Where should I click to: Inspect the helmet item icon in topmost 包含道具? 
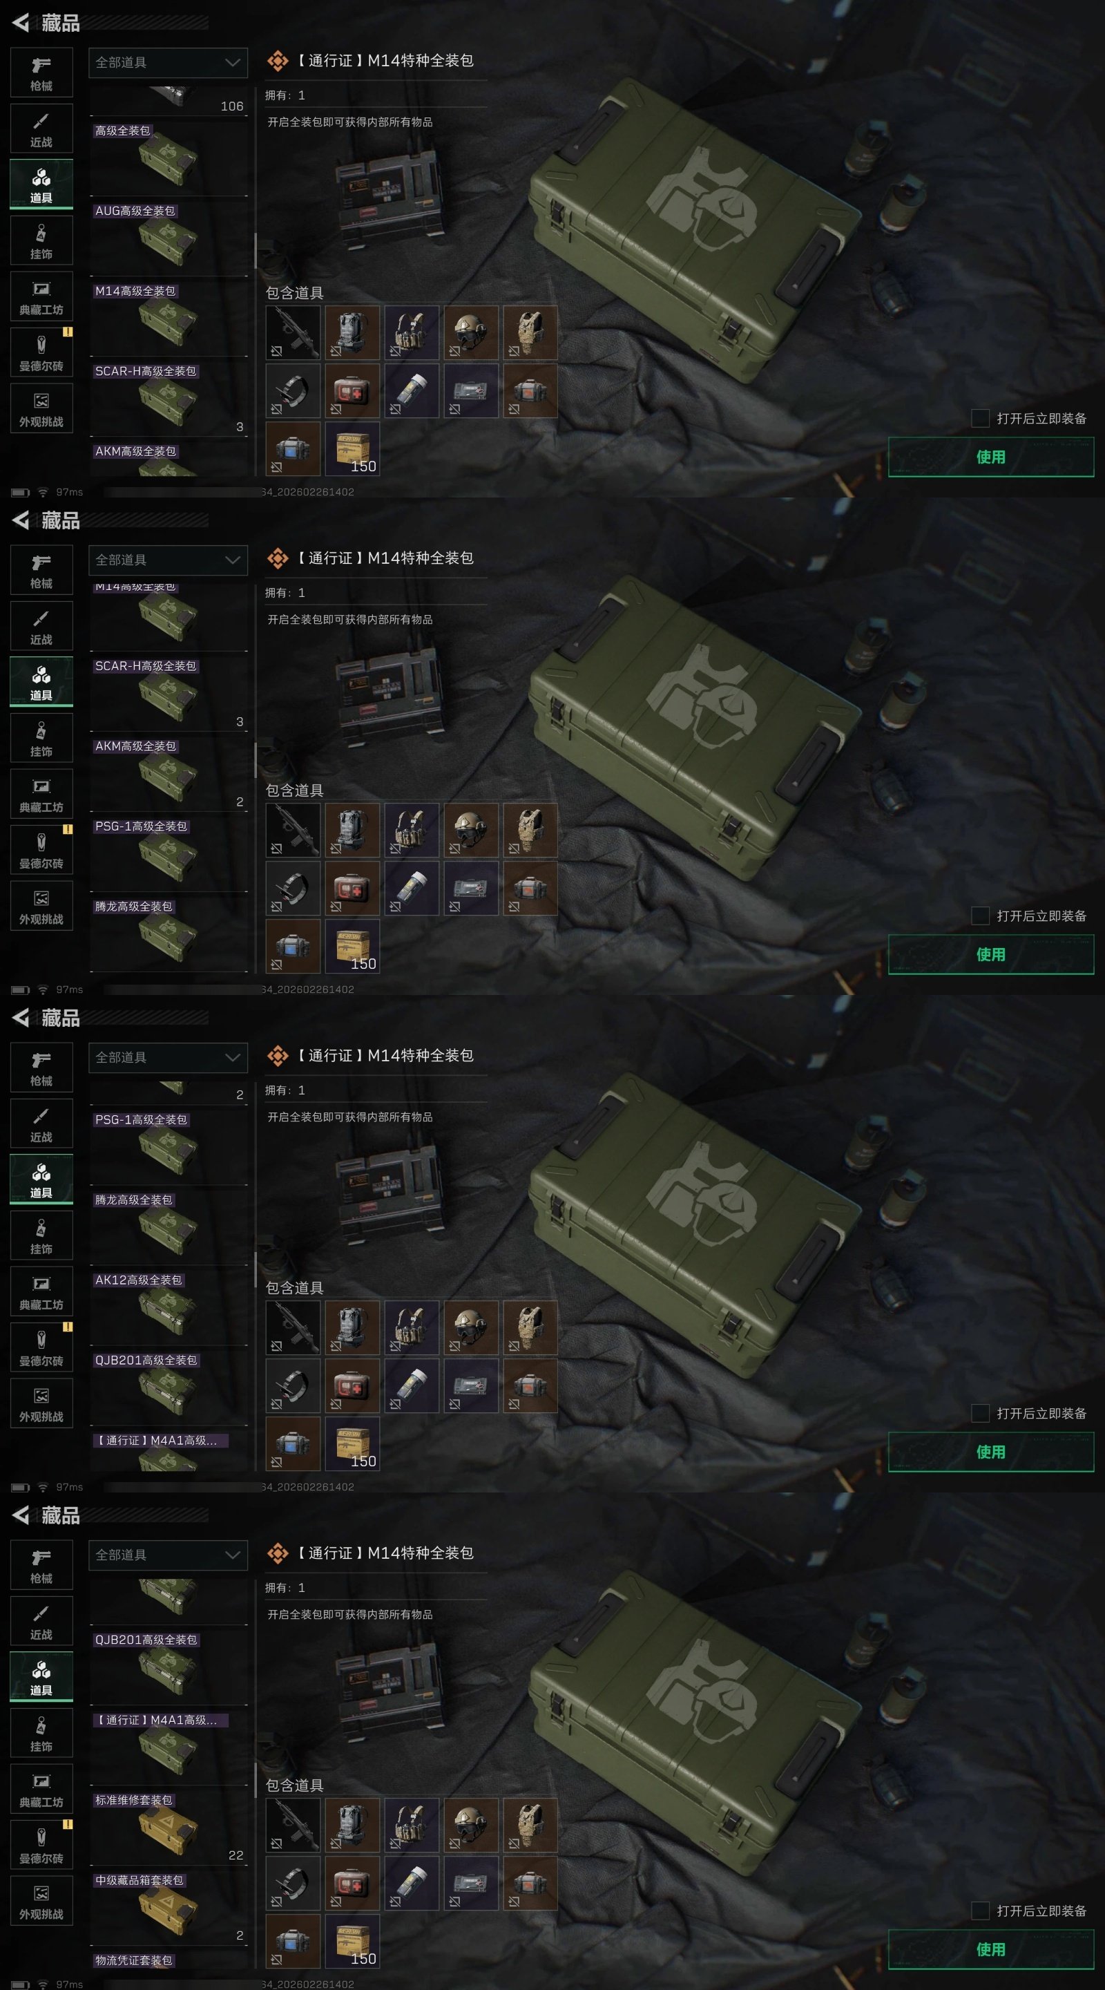point(471,333)
